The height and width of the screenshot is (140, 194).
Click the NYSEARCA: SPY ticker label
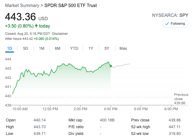pyautogui.click(x=170, y=15)
